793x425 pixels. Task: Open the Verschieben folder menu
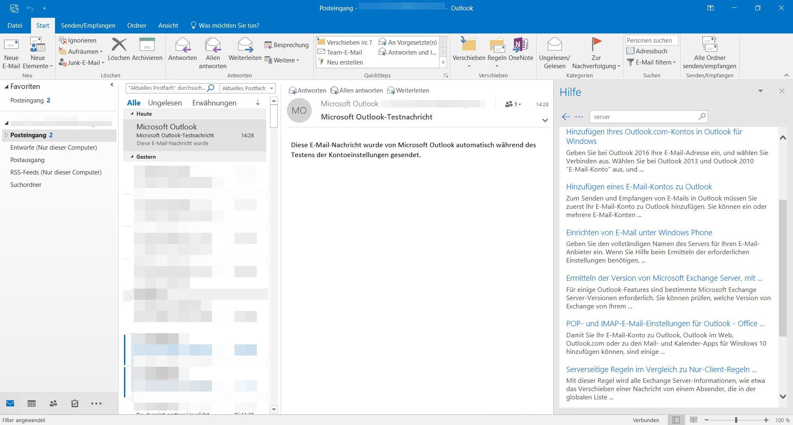point(469,53)
